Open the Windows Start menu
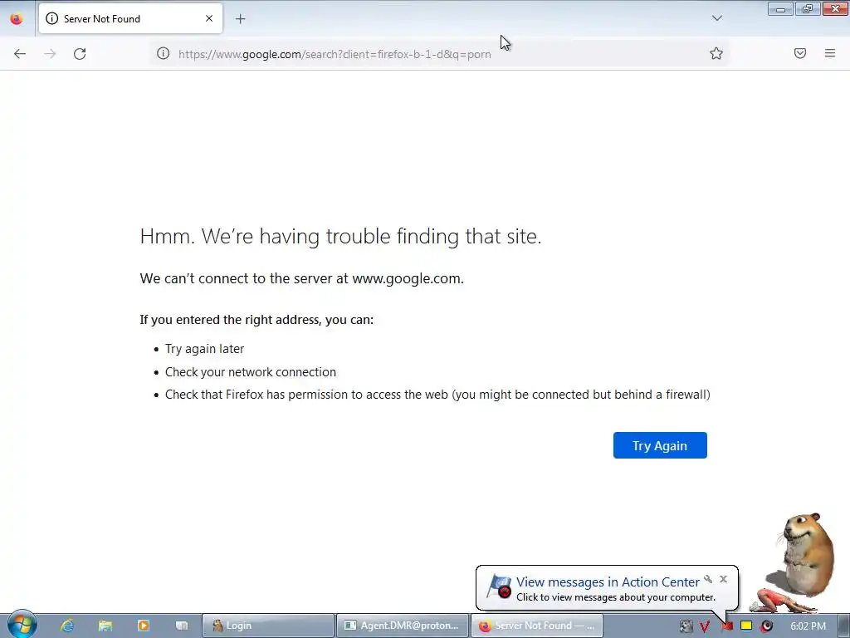Viewport: 850px width, 638px height. tap(22, 625)
